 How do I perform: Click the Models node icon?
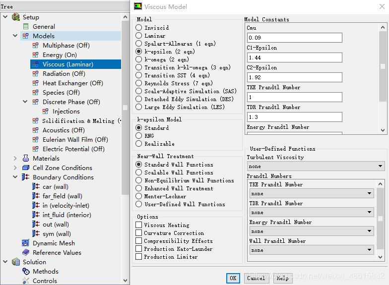click(x=26, y=36)
